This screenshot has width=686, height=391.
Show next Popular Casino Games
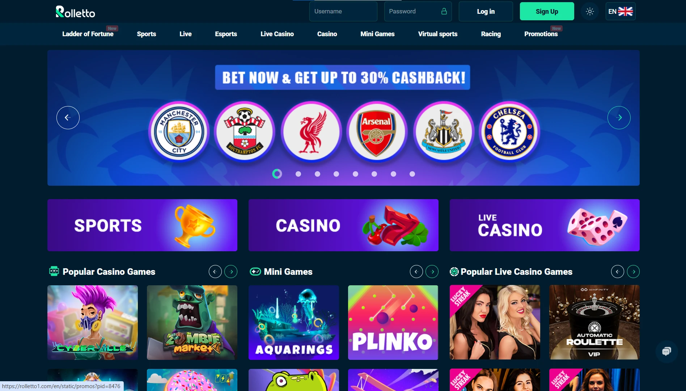pyautogui.click(x=231, y=272)
